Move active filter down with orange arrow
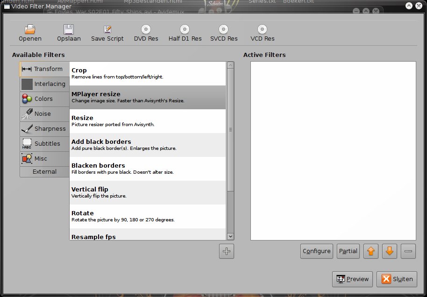Image resolution: width=427 pixels, height=297 pixels. 389,251
